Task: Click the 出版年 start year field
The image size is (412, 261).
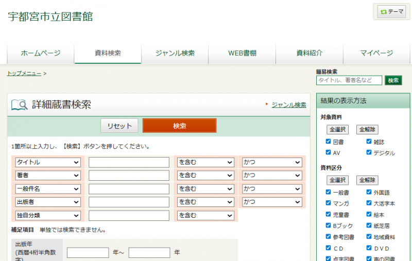Action: (x=88, y=253)
